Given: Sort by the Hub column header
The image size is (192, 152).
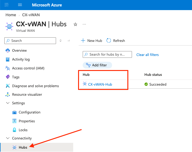Looking at the screenshot, I should point(86,75).
